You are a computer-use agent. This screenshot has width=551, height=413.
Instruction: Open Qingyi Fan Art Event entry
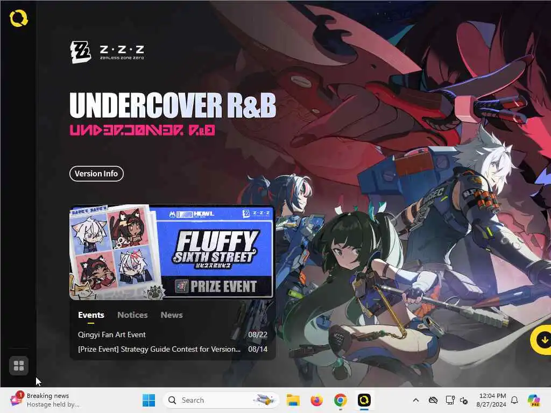(x=112, y=334)
